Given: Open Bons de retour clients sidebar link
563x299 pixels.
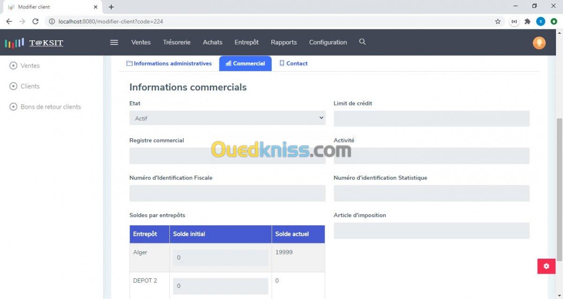Looking at the screenshot, I should (x=46, y=107).
